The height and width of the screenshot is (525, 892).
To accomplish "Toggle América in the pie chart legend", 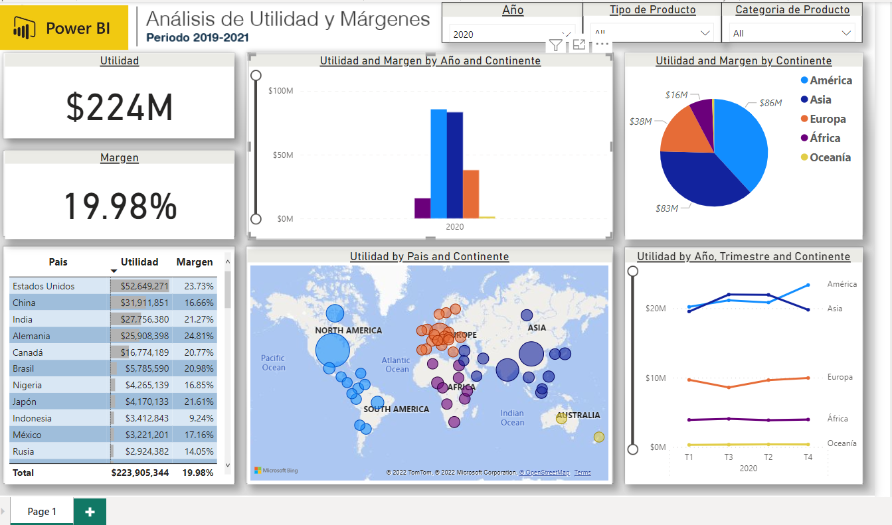I will [x=830, y=80].
